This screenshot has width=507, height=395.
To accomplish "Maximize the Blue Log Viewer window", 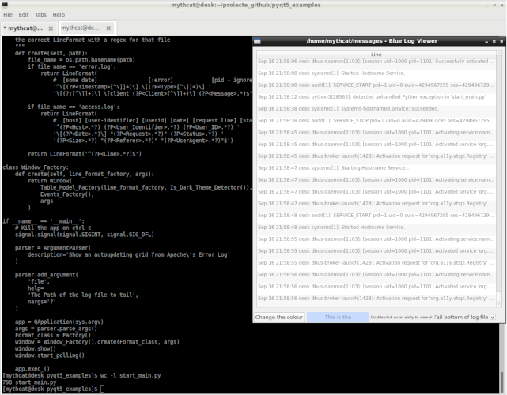I will click(x=494, y=41).
